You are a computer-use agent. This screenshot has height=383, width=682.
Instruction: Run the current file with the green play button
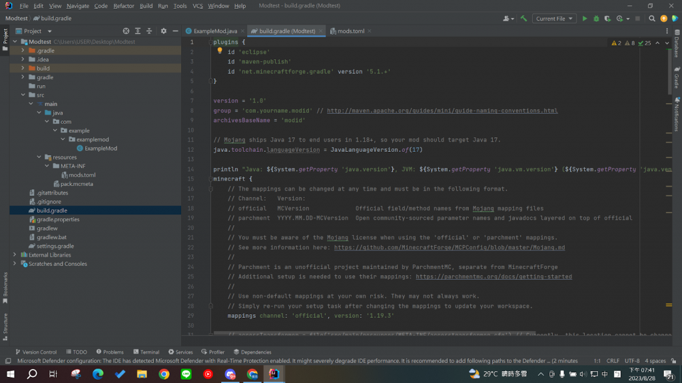pyautogui.click(x=585, y=19)
